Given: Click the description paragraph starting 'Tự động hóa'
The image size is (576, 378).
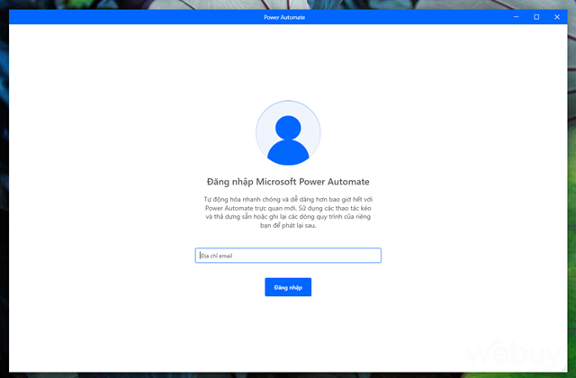Looking at the screenshot, I should point(288,212).
